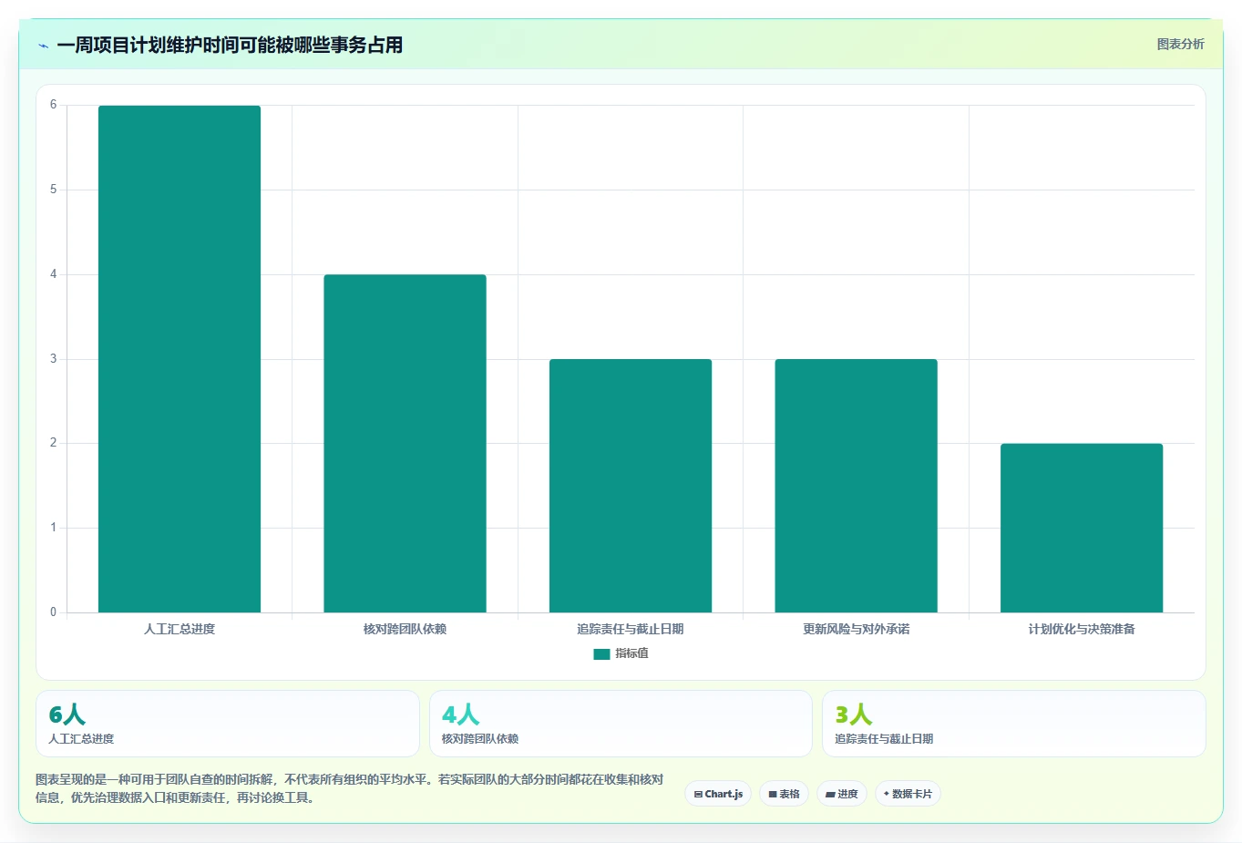The width and height of the screenshot is (1242, 843).
Task: Click the y-axis value 1
Action: click(x=53, y=528)
